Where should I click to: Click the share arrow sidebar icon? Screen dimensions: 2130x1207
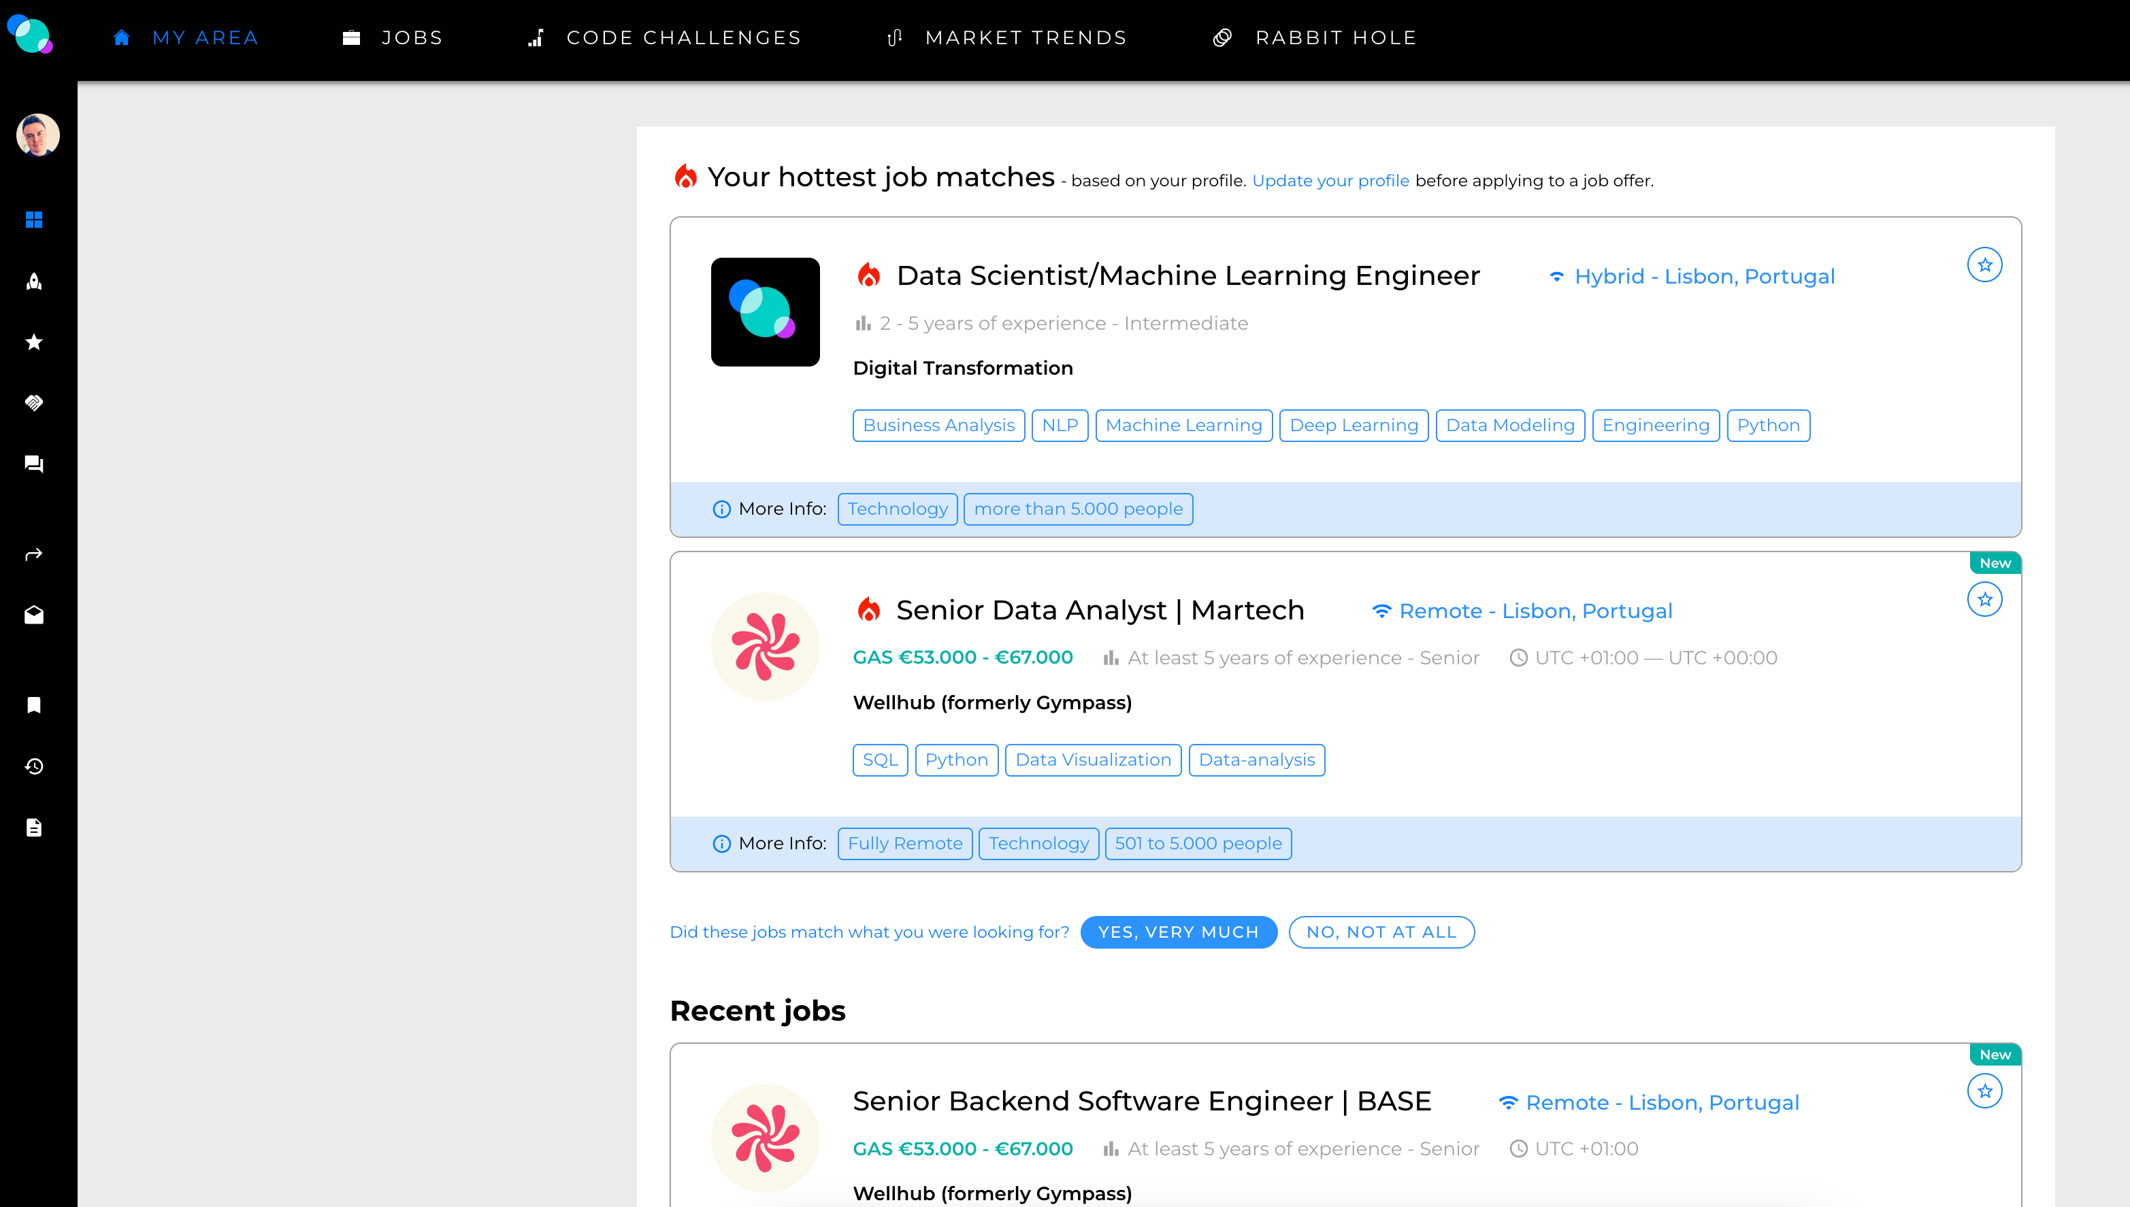tap(34, 555)
